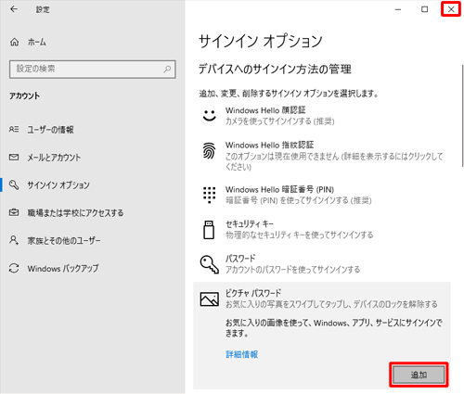The width and height of the screenshot is (464, 394).
Task: Open 家族とその他のユーザー page
Action: pyautogui.click(x=64, y=240)
